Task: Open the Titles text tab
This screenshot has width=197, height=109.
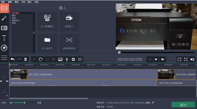Action: tap(4, 38)
